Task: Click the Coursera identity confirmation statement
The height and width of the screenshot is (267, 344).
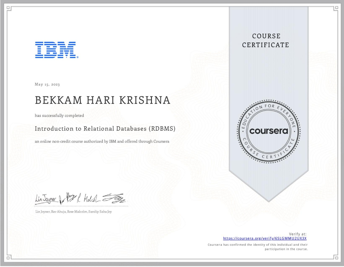Action: pyautogui.click(x=258, y=247)
